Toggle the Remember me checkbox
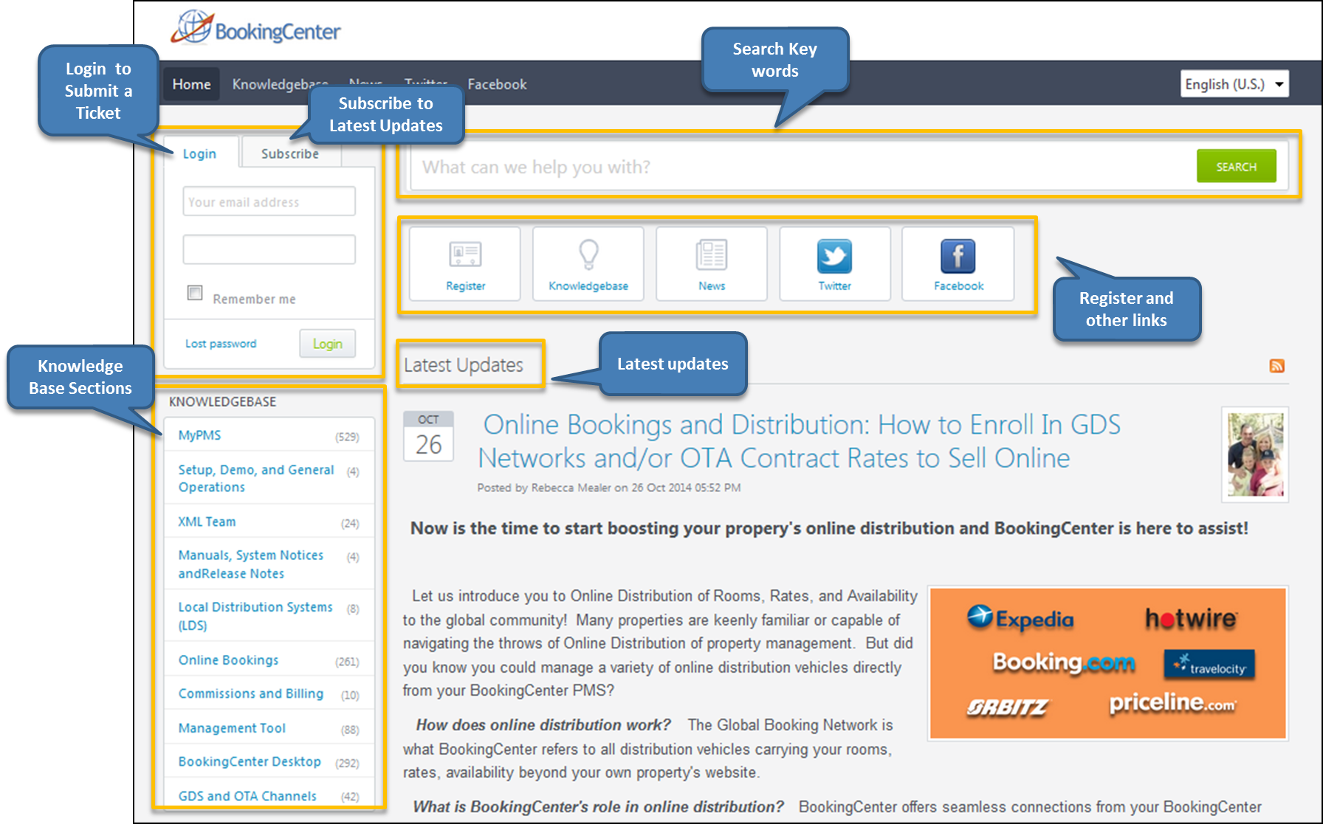1323x824 pixels. tap(195, 293)
